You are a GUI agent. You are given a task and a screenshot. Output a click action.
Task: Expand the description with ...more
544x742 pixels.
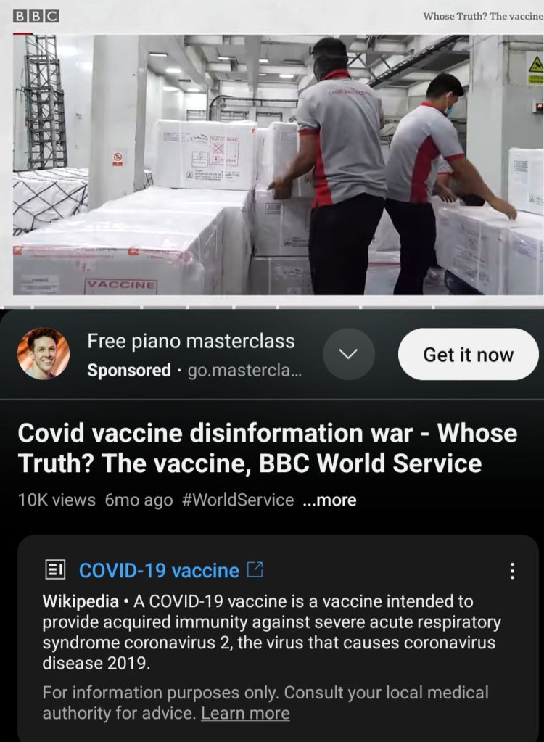pos(329,500)
